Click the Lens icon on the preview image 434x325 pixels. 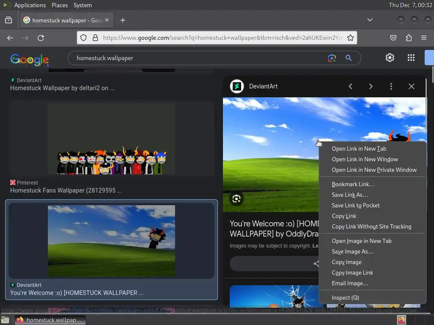pyautogui.click(x=236, y=199)
